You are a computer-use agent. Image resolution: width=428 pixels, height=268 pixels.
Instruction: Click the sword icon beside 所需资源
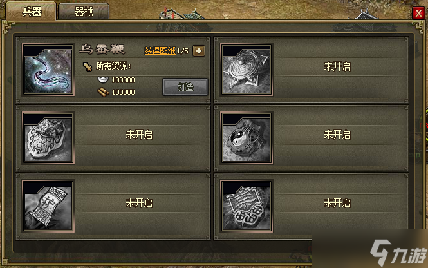coord(88,66)
